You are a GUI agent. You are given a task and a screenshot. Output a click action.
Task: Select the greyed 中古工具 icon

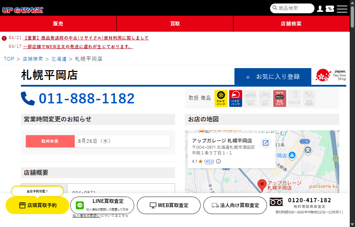tap(294, 98)
